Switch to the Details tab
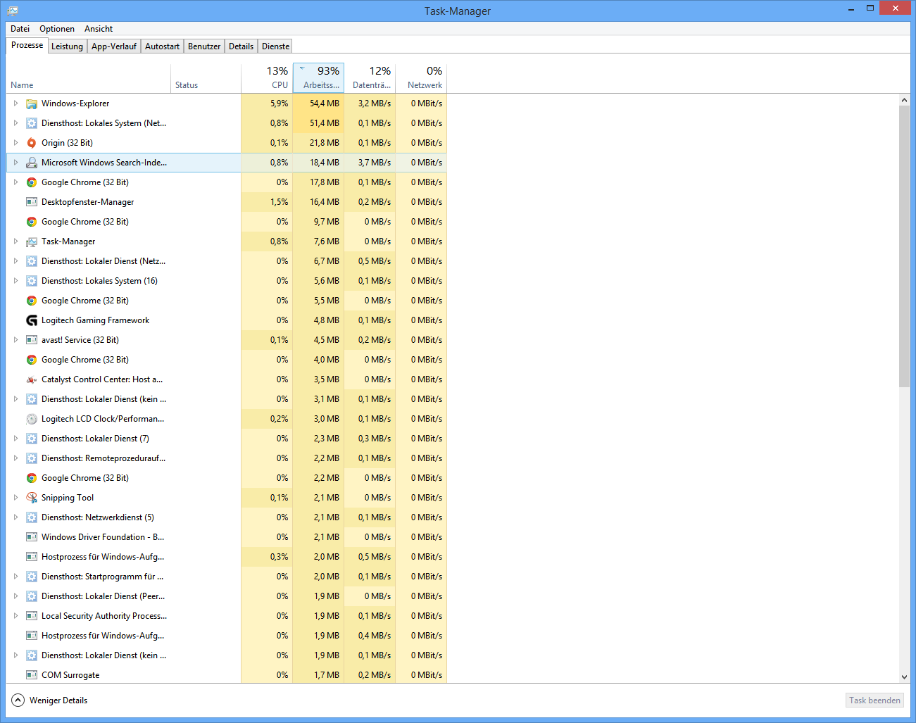This screenshot has height=723, width=916. pyautogui.click(x=241, y=46)
